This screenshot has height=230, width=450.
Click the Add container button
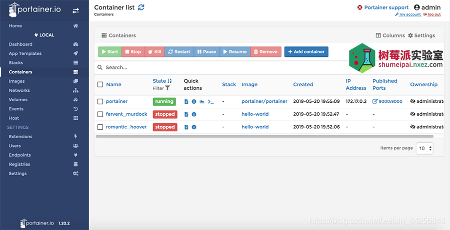click(x=306, y=52)
